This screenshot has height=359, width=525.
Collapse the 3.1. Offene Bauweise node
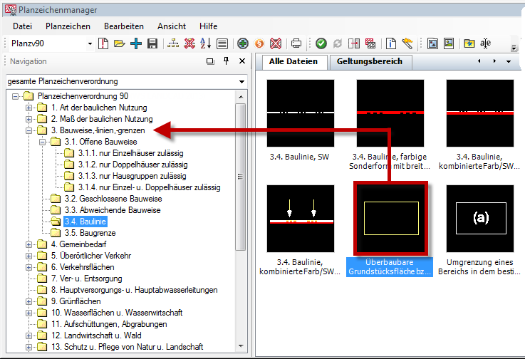[42, 142]
